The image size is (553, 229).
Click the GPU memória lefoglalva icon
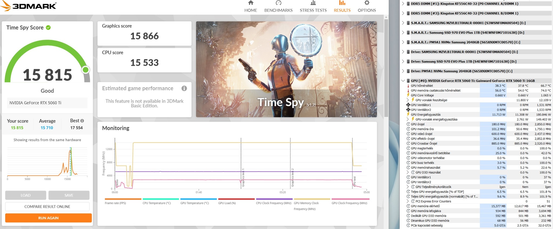[408, 211]
